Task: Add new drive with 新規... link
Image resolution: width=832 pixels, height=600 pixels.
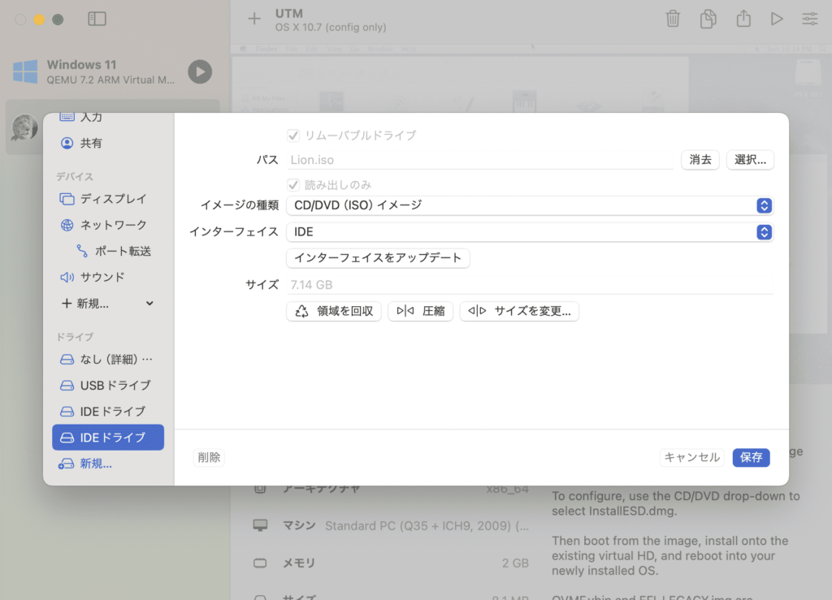Action: click(x=86, y=464)
